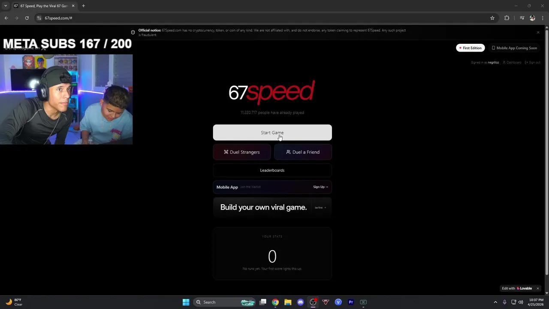Open Google Chrome from the taskbar

[275, 302]
